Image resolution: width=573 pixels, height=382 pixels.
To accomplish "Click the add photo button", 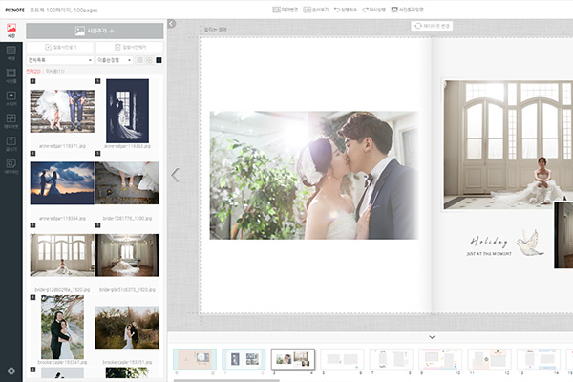I will pyautogui.click(x=94, y=32).
